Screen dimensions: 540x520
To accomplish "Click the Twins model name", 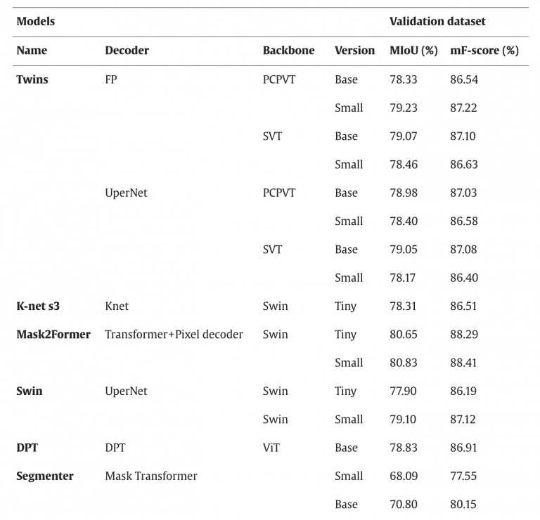I will 32,79.
